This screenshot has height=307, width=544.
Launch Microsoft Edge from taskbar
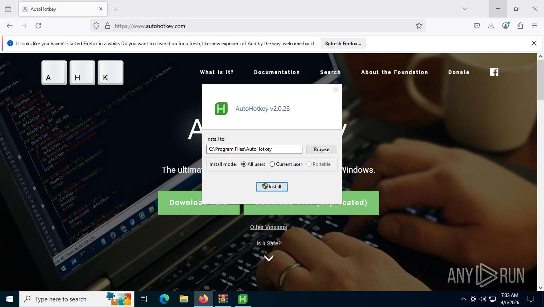pyautogui.click(x=164, y=299)
